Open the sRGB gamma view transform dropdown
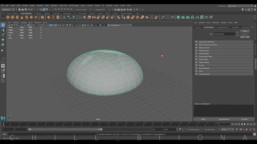 click(121, 25)
